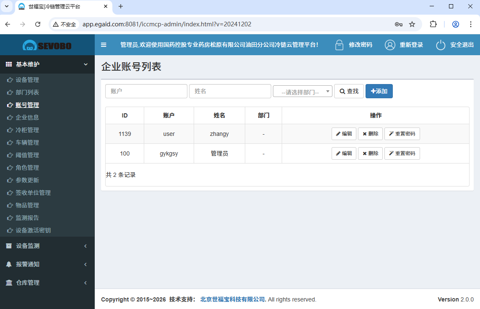Open the browser extensions puzzle icon

(x=433, y=24)
